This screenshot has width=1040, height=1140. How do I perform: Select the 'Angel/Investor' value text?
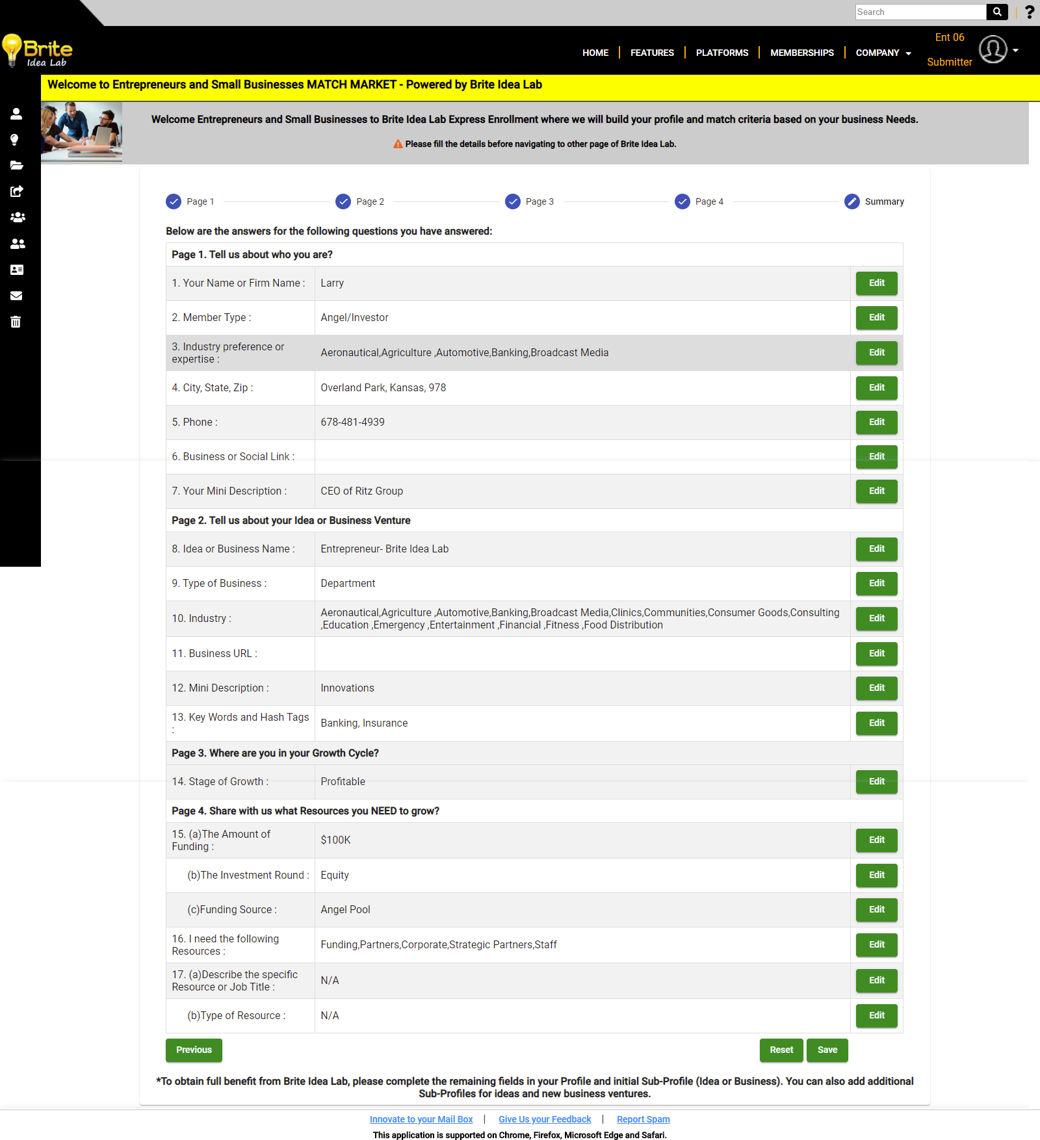354,318
